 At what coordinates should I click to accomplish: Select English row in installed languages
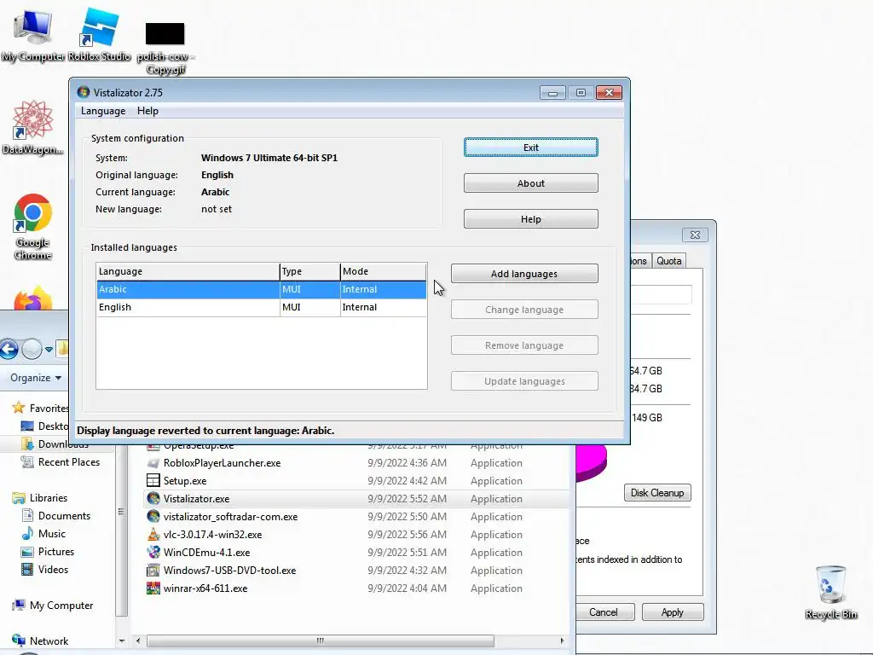pos(262,307)
